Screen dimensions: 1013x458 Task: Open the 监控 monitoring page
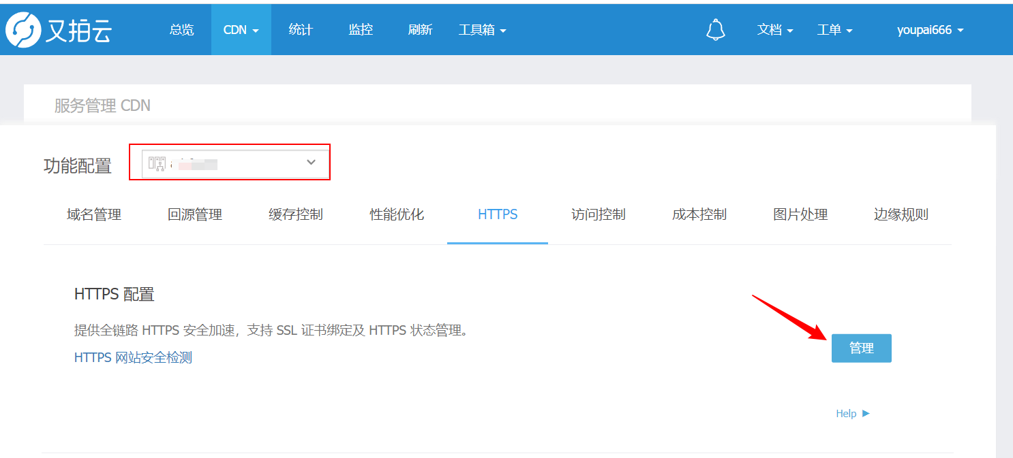coord(361,30)
